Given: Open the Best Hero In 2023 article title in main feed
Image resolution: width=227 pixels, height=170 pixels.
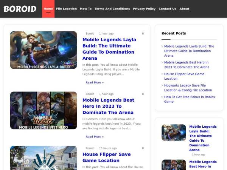Looking at the screenshot, I should (109, 106).
